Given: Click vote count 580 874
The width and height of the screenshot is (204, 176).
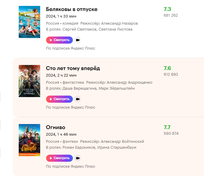Looking at the screenshot, I should pyautogui.click(x=171, y=133).
